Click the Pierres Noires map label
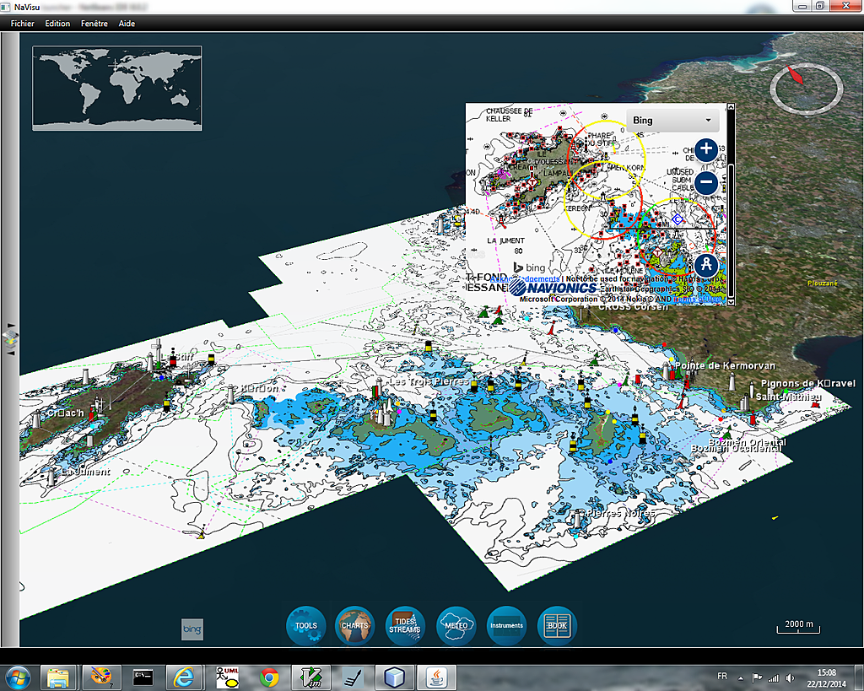Image resolution: width=864 pixels, height=691 pixels. (620, 513)
